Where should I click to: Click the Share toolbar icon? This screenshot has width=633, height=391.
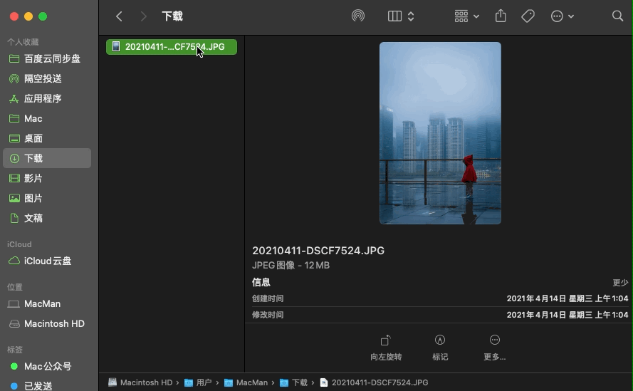501,16
